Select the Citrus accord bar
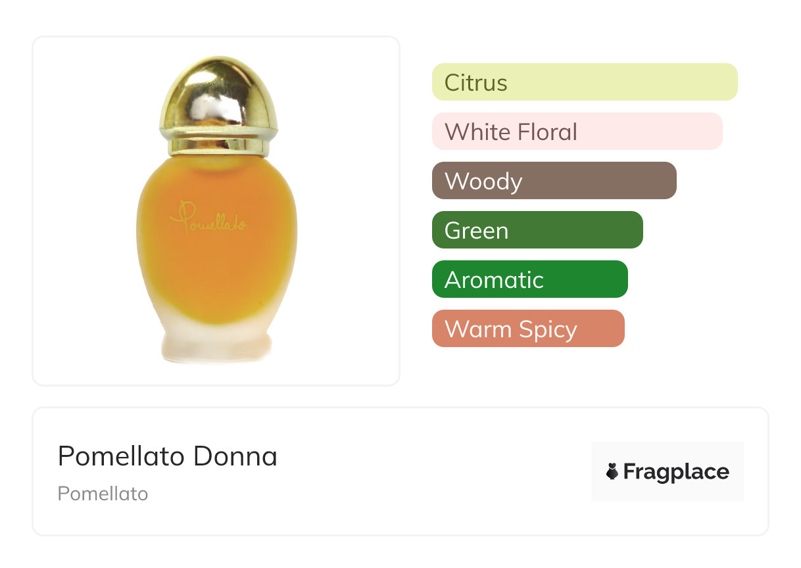The image size is (801, 568). click(584, 82)
